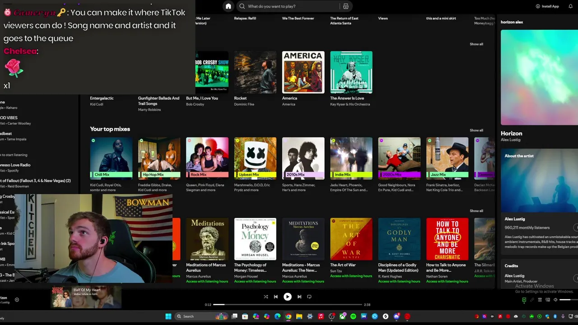Click the Entergalactic album title
Screen dimensions: 578x325
[x=102, y=98]
